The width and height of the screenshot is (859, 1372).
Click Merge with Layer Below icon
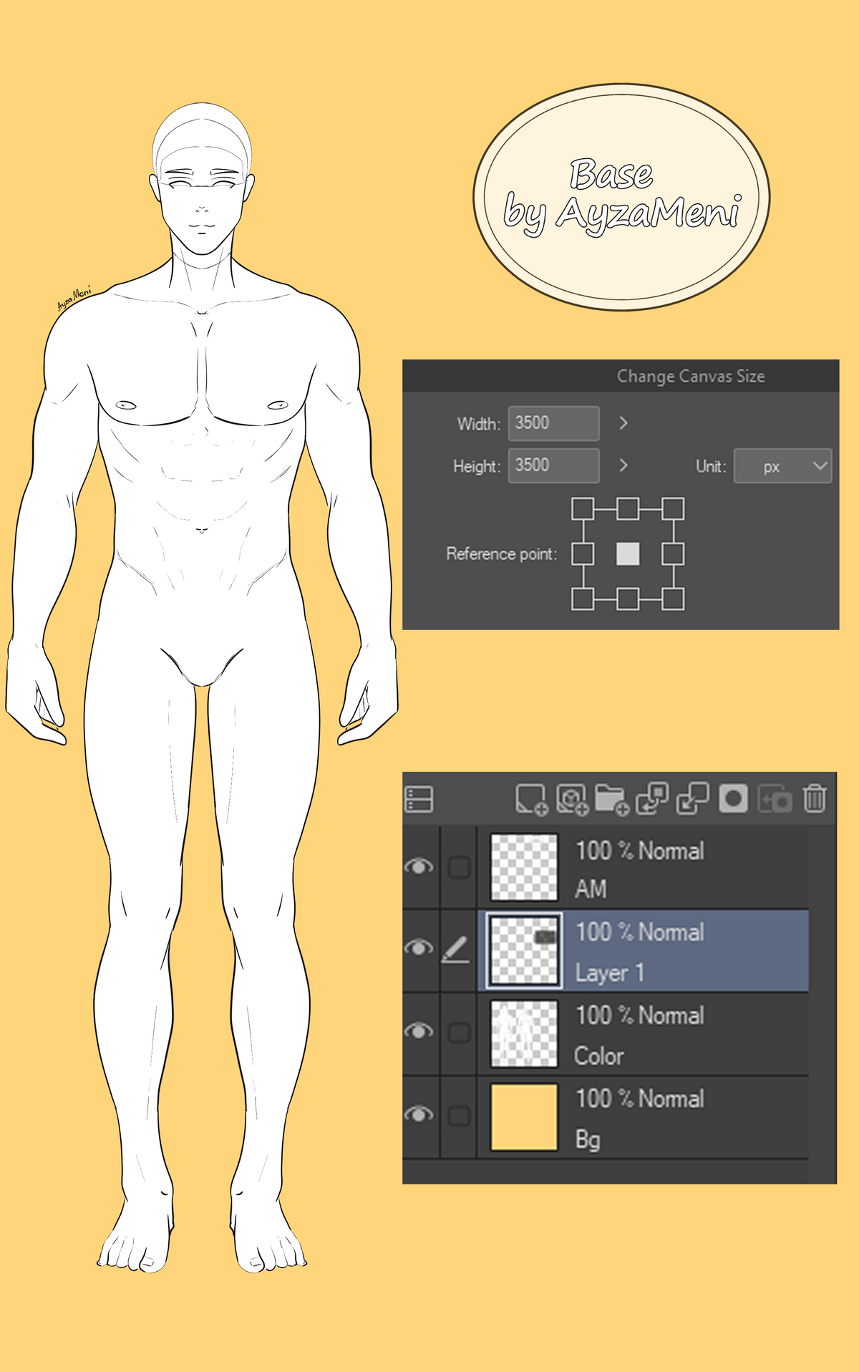[x=692, y=798]
